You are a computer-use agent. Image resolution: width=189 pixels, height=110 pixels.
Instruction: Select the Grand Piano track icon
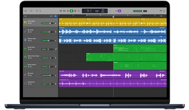(x=25, y=49)
